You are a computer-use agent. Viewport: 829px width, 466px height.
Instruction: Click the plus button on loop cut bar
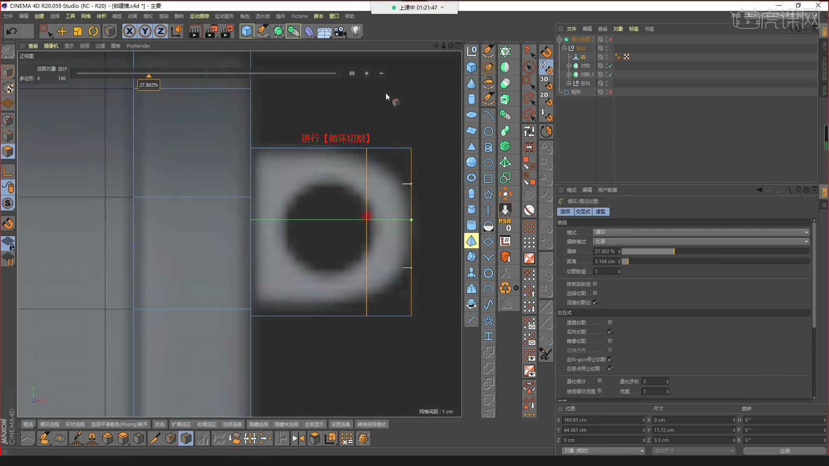tap(367, 73)
